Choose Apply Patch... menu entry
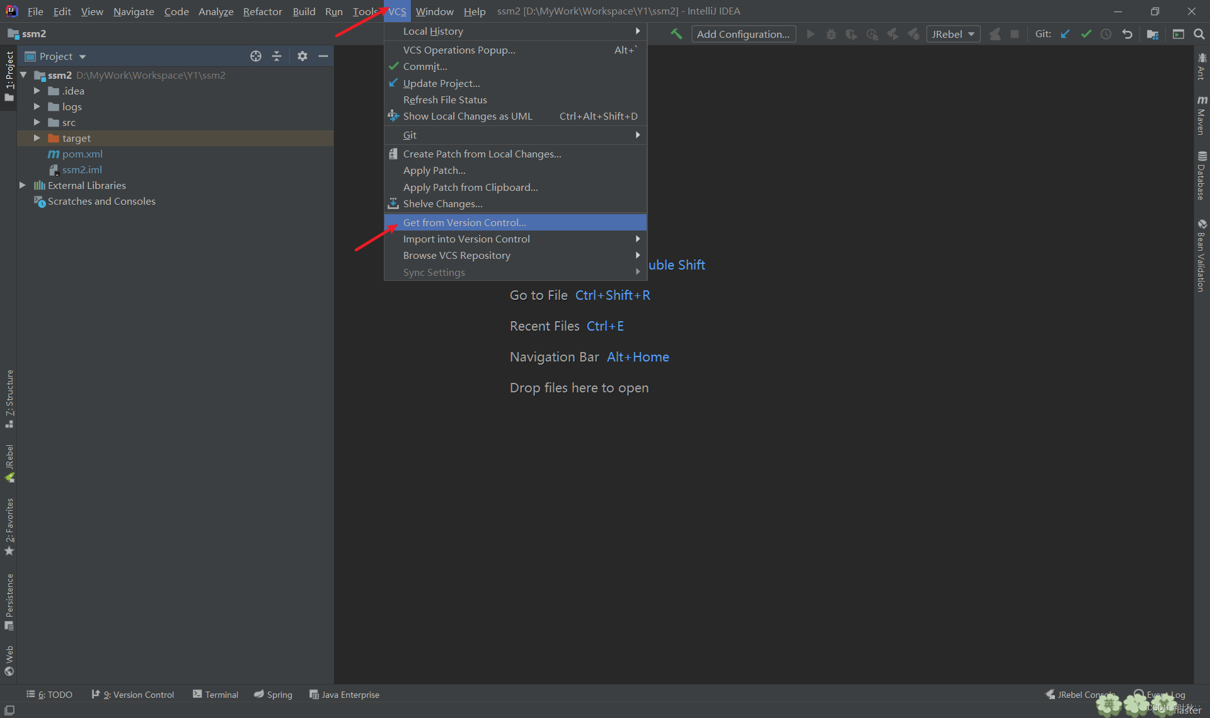This screenshot has width=1210, height=718. [516, 170]
